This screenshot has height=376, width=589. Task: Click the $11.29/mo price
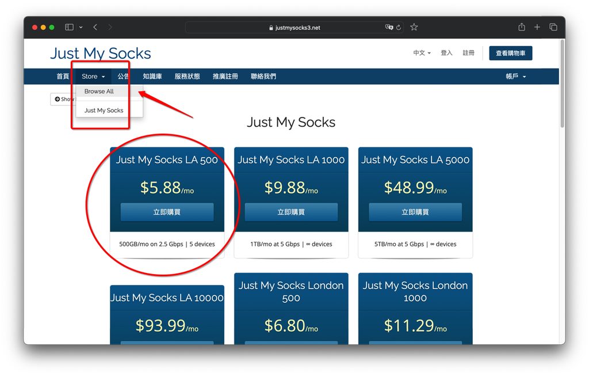[415, 325]
